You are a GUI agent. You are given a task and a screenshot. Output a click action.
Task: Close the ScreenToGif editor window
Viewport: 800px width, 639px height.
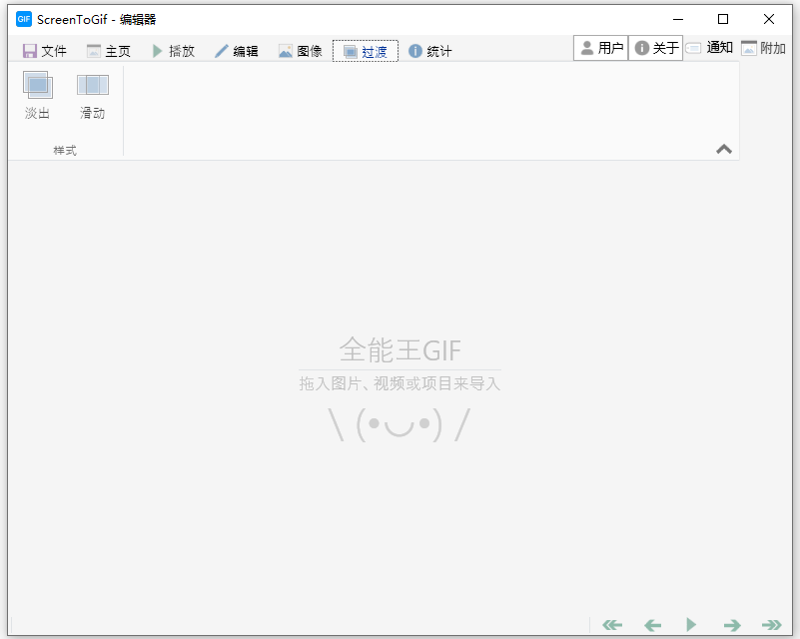[x=769, y=19]
